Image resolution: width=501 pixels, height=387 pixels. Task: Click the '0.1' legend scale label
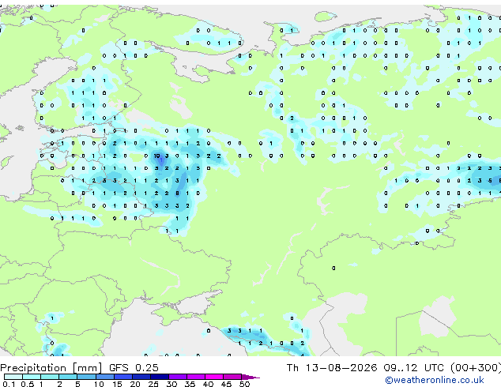pyautogui.click(x=9, y=384)
